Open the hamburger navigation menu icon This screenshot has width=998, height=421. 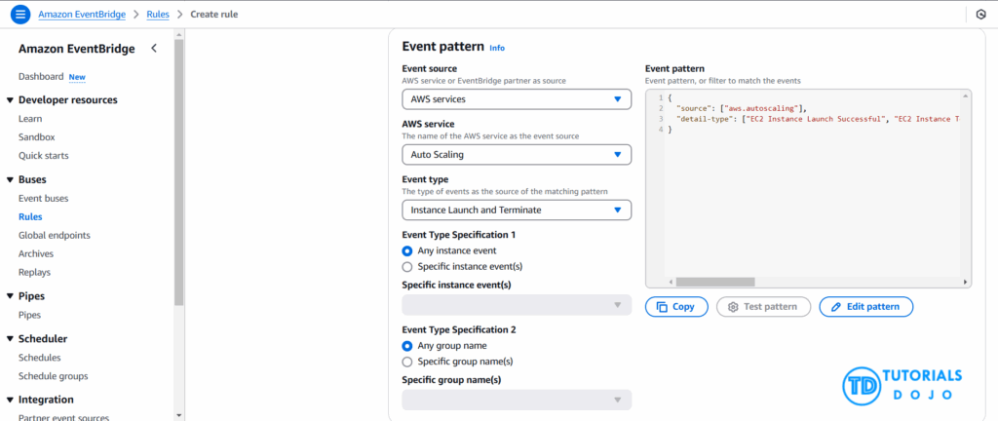click(20, 15)
